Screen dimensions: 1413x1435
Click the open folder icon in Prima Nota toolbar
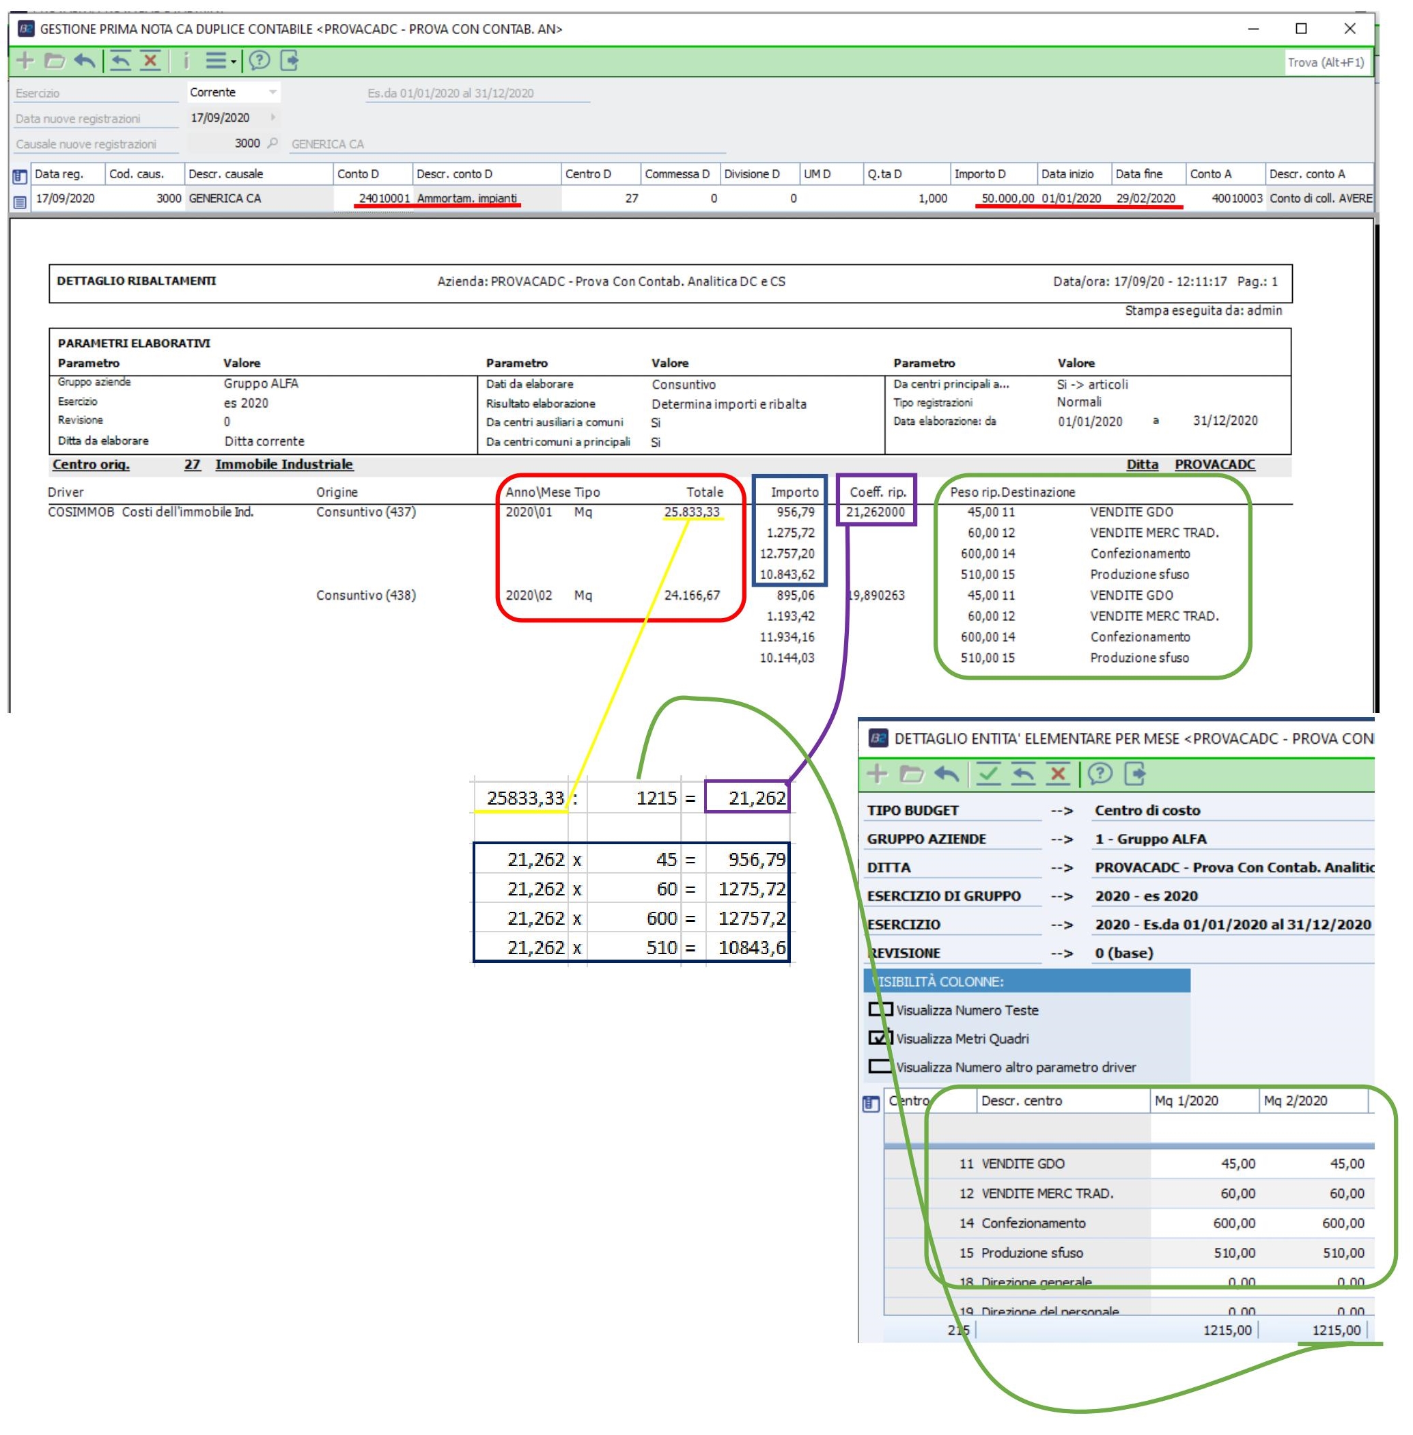click(x=54, y=61)
